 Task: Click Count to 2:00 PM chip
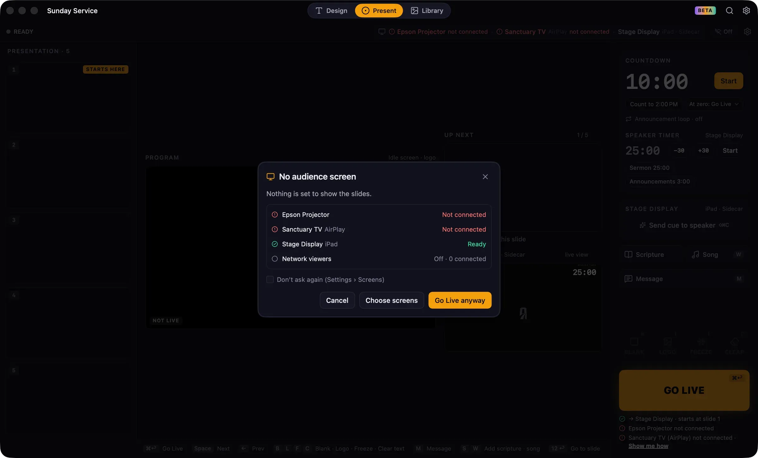[653, 104]
